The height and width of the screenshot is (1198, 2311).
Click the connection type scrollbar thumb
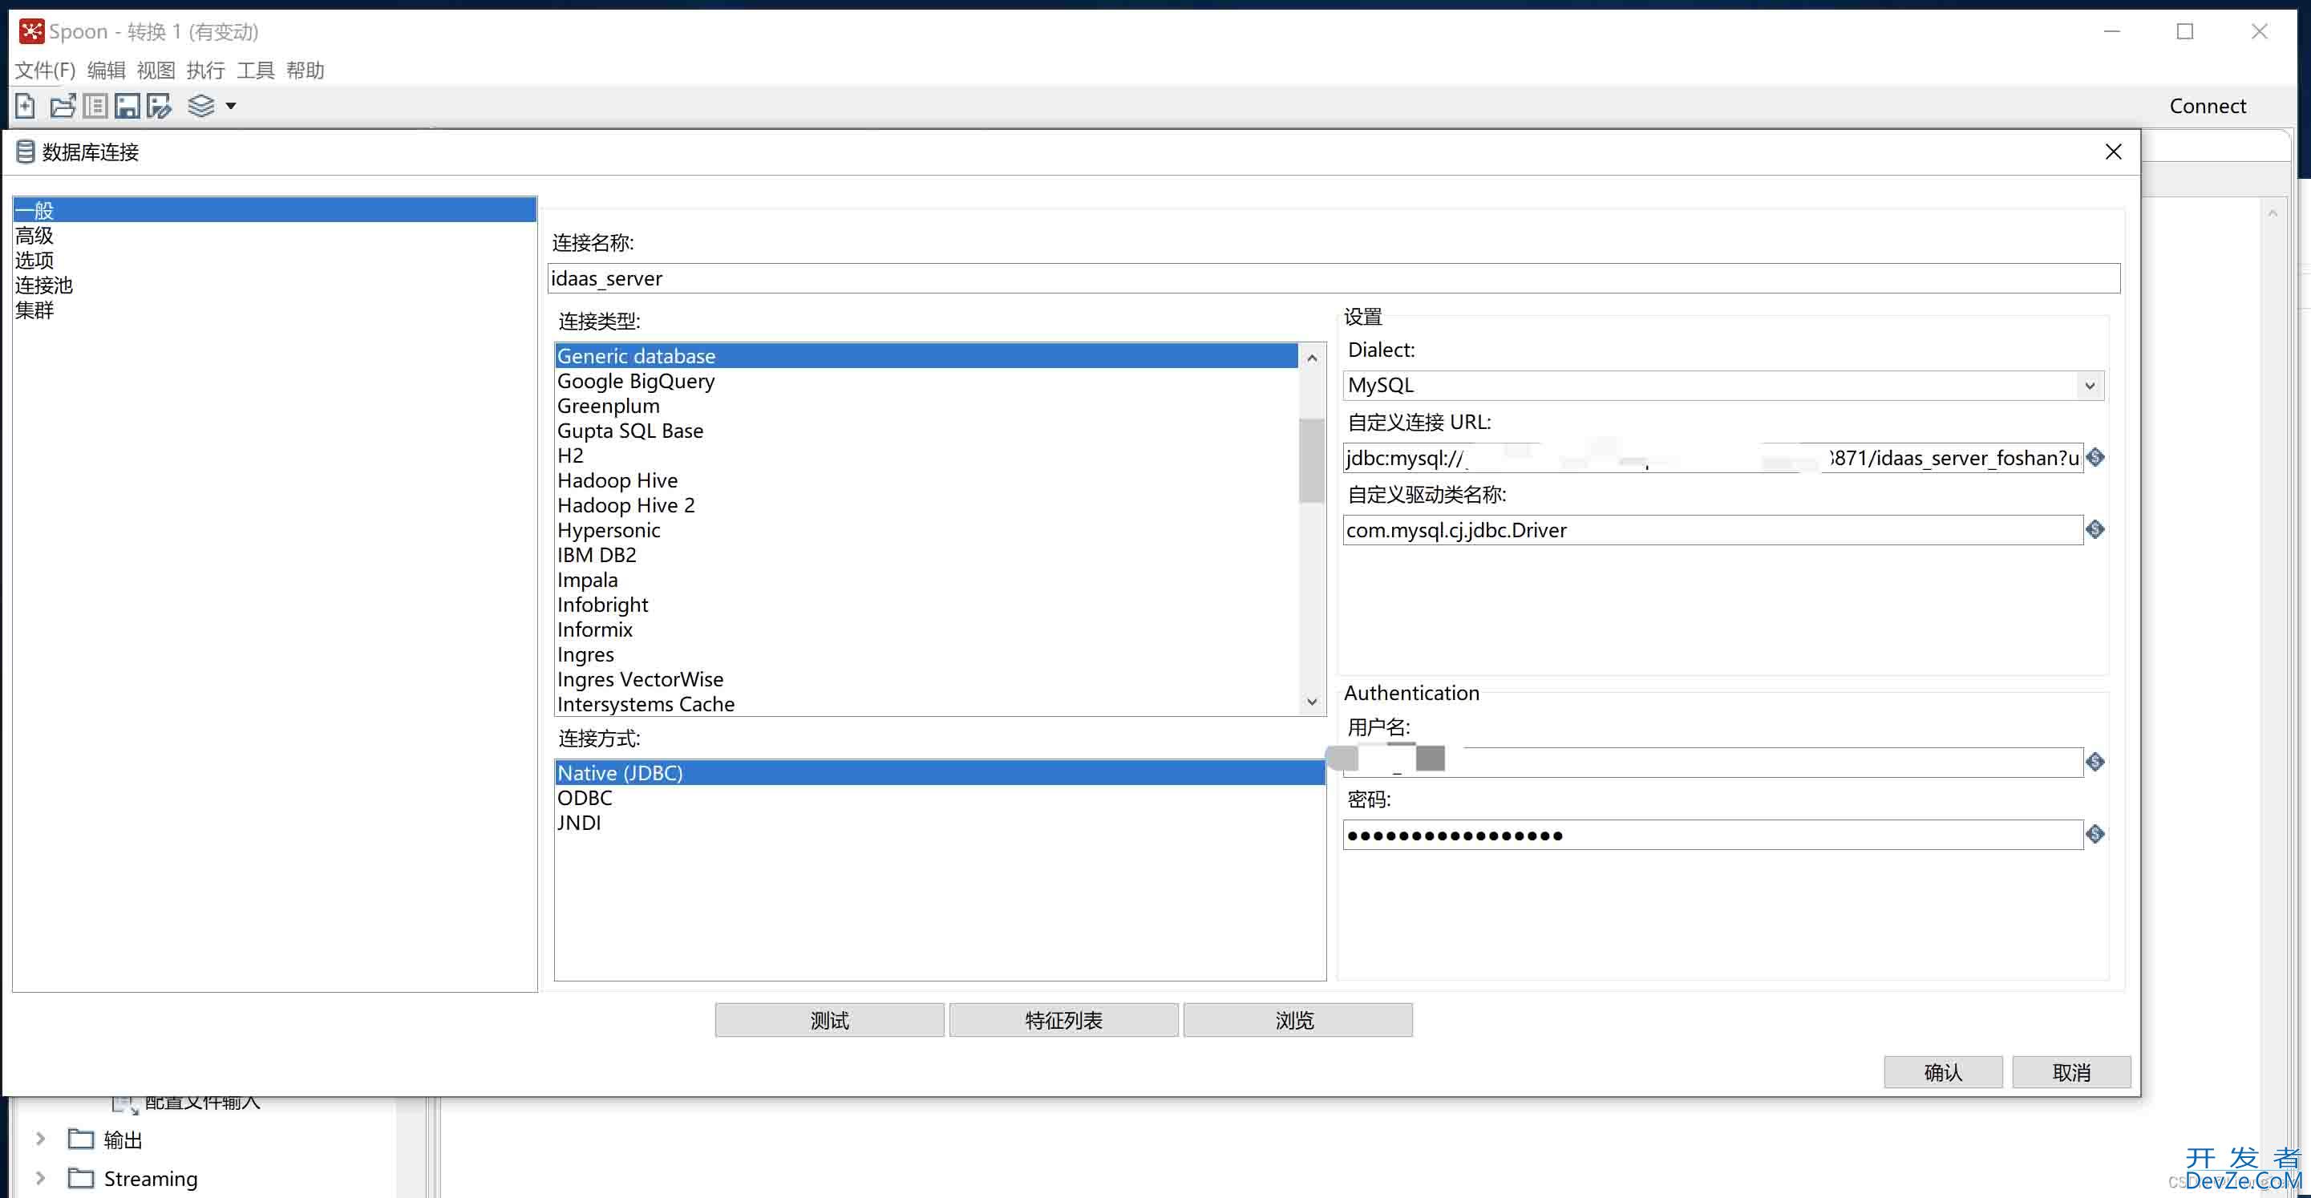point(1312,460)
